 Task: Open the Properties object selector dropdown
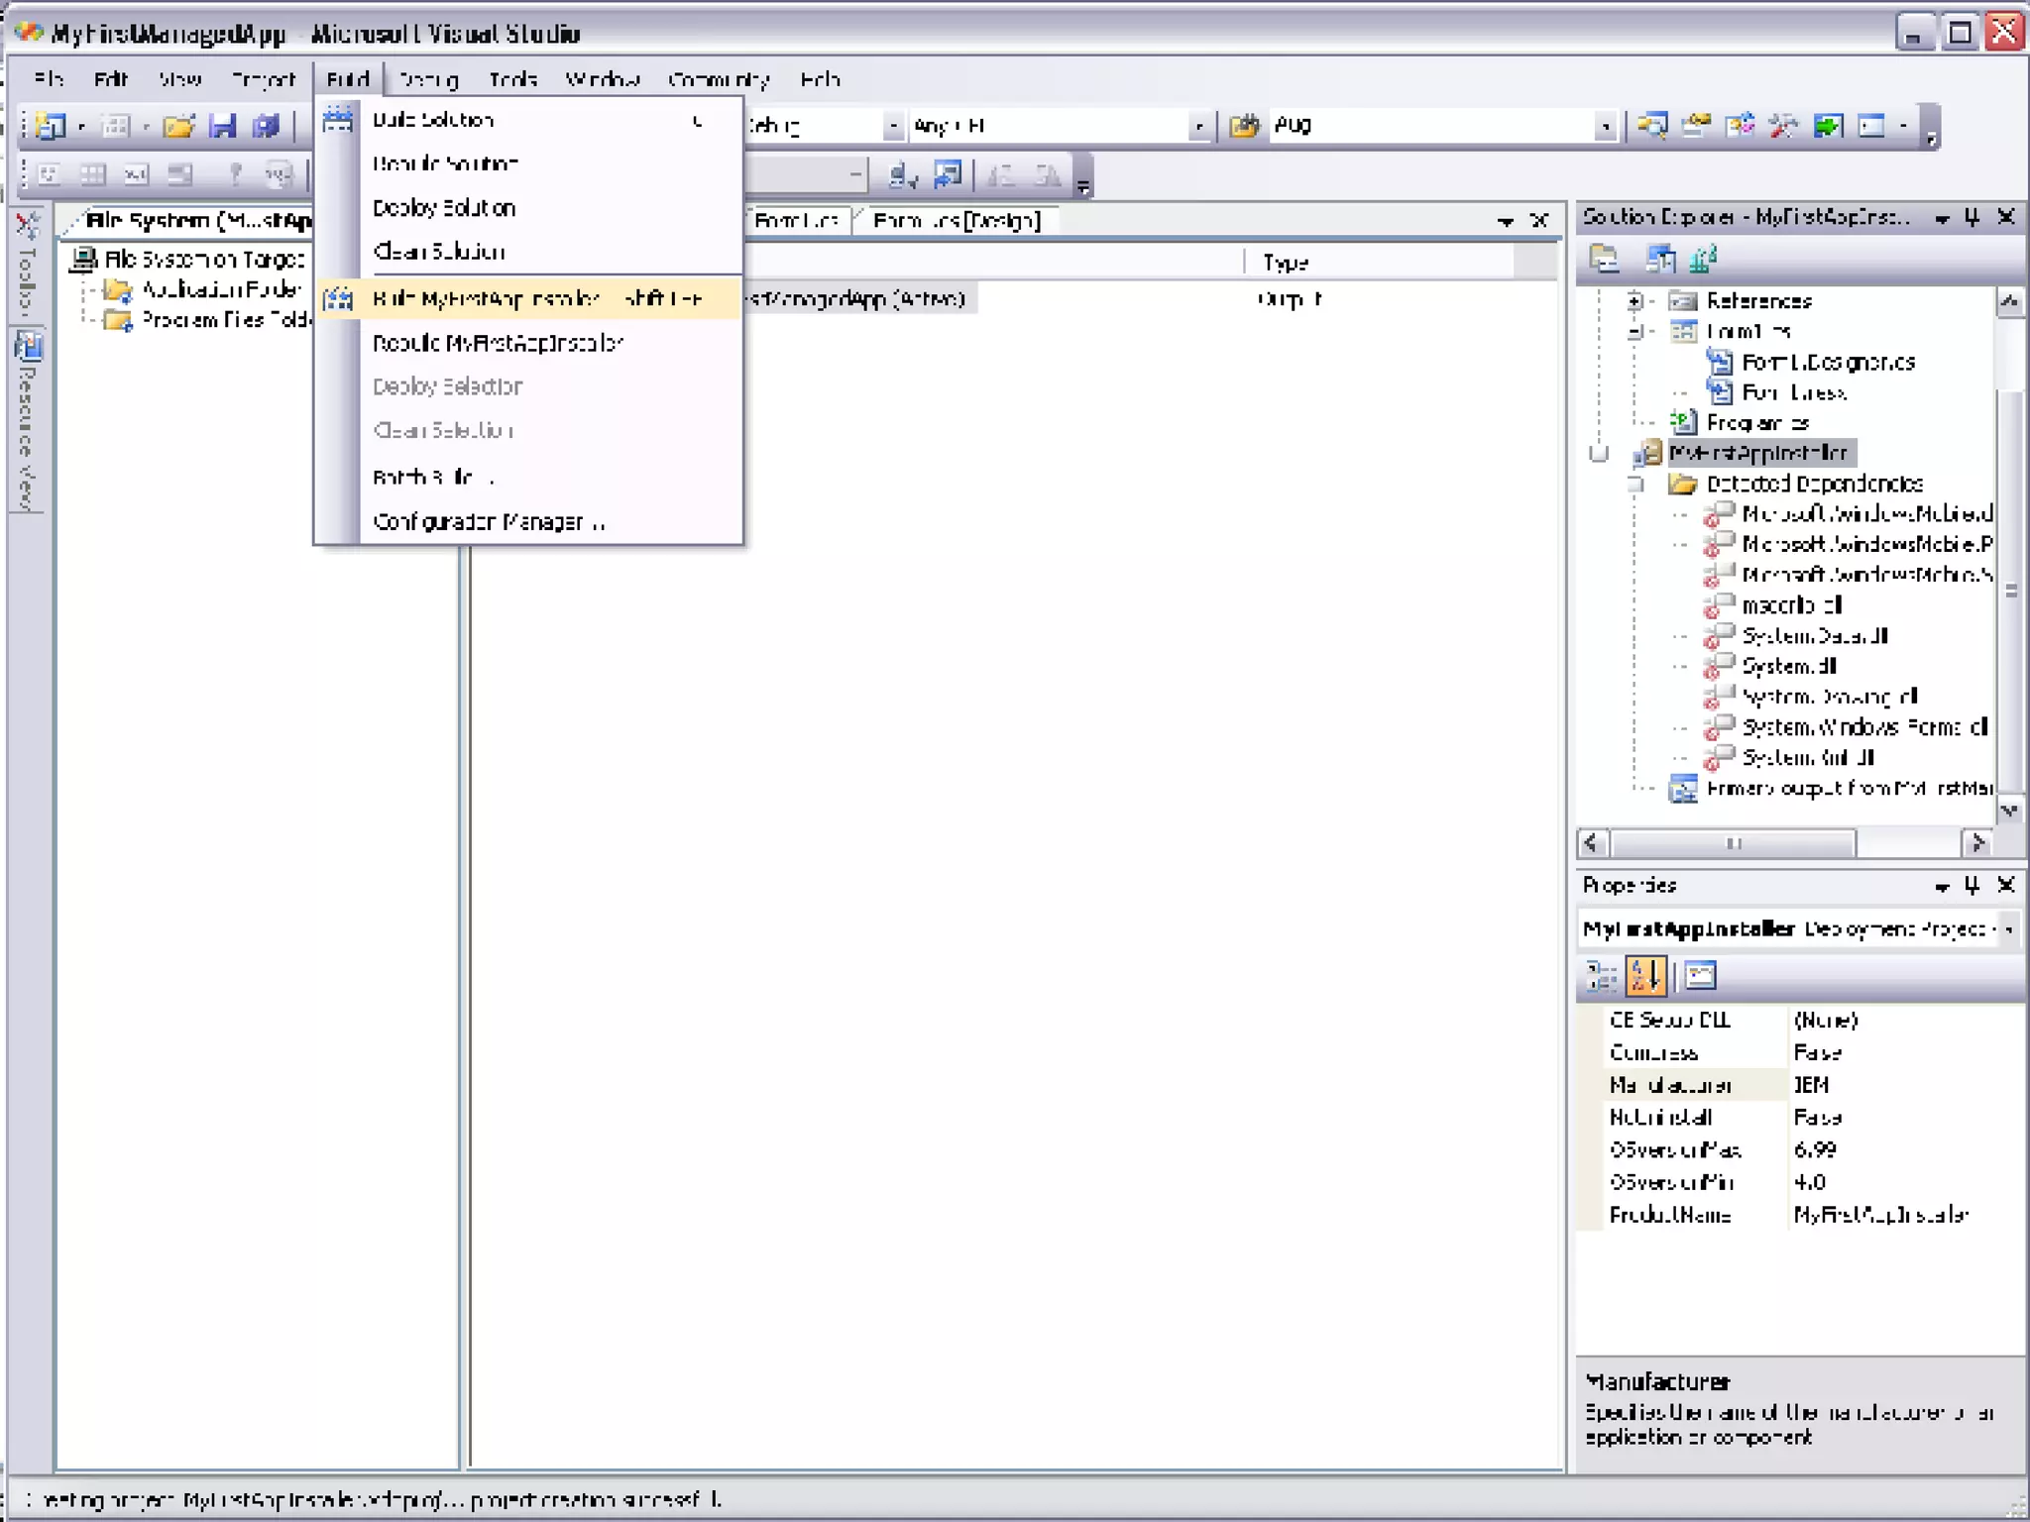point(2008,929)
